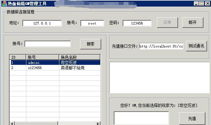Focus the empty 账号 search input
211x125 pixels.
click(x=47, y=44)
